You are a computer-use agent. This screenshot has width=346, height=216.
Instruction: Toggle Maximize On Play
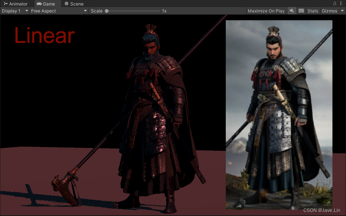(266, 11)
